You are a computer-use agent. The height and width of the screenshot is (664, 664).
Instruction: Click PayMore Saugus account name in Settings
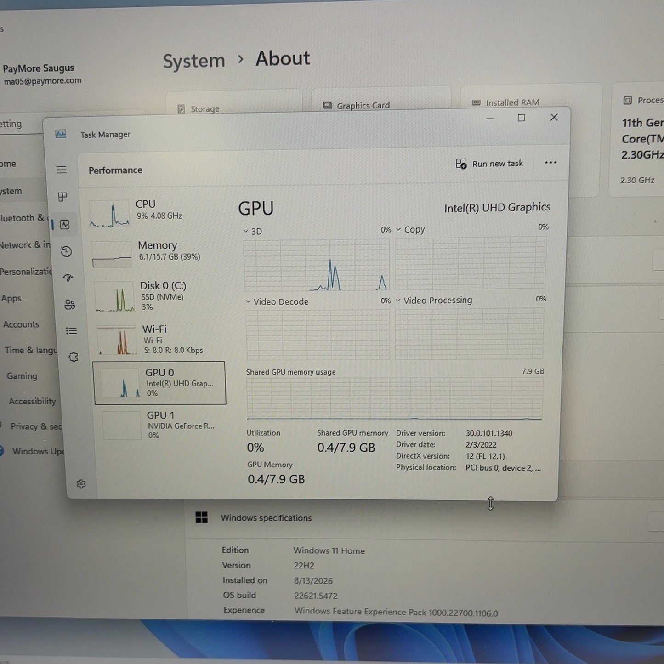click(x=38, y=68)
